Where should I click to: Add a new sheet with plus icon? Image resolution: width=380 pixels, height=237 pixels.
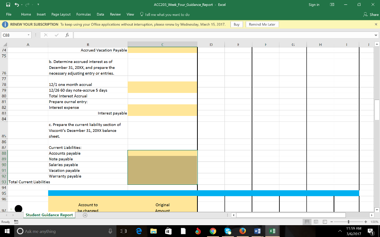pos(85,215)
